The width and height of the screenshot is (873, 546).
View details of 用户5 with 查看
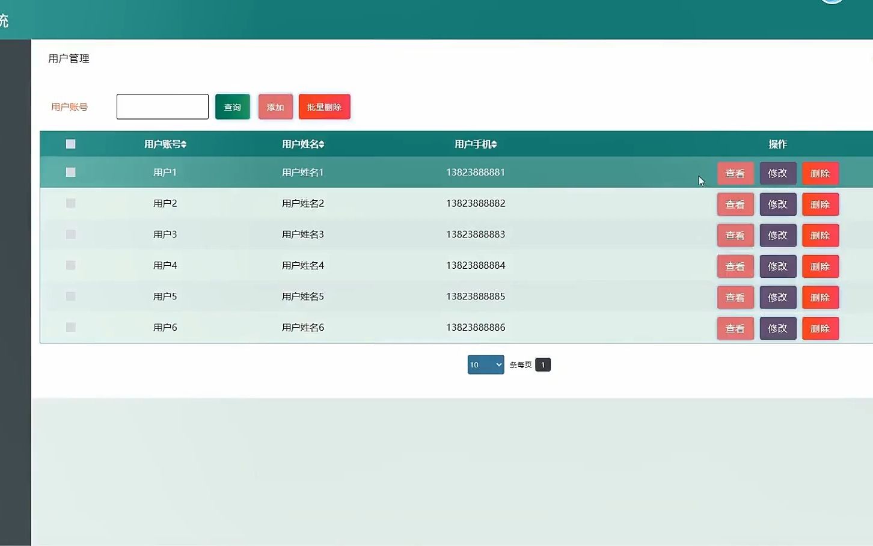(735, 297)
